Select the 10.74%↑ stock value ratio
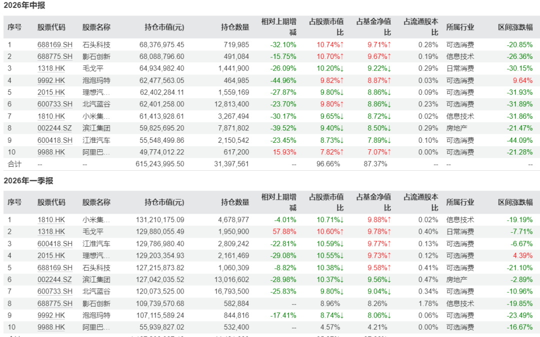The width and height of the screenshot is (540, 337). 330,45
